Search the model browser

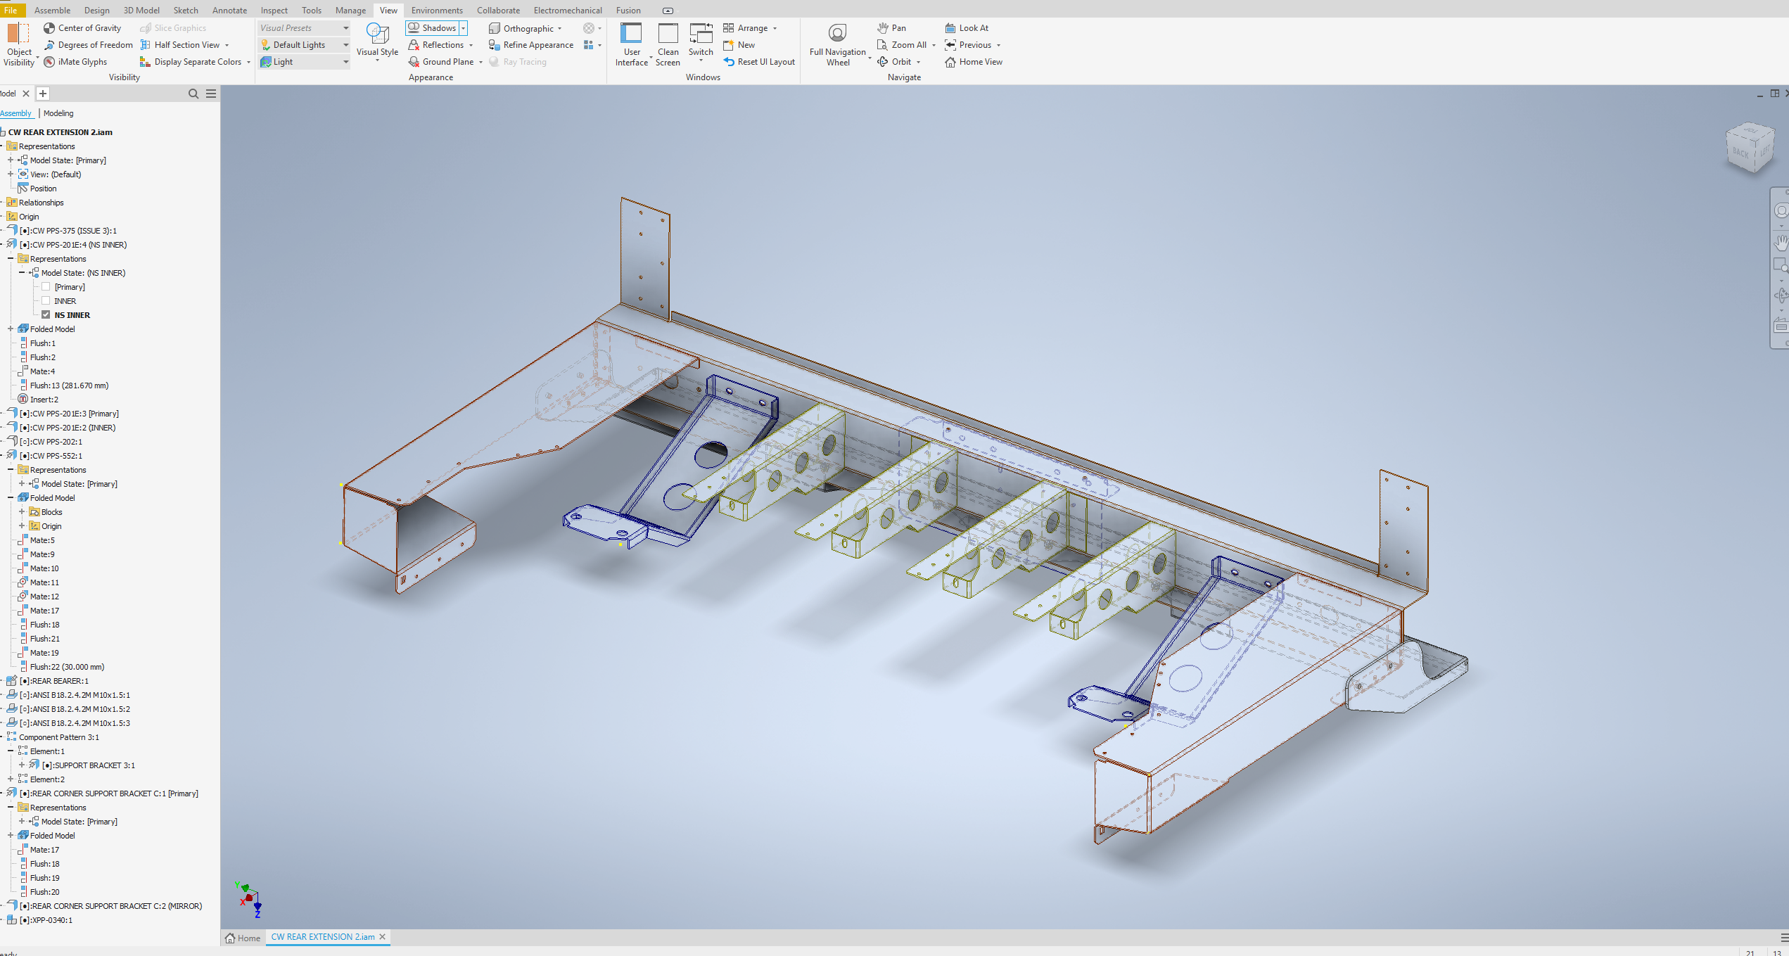pyautogui.click(x=193, y=94)
